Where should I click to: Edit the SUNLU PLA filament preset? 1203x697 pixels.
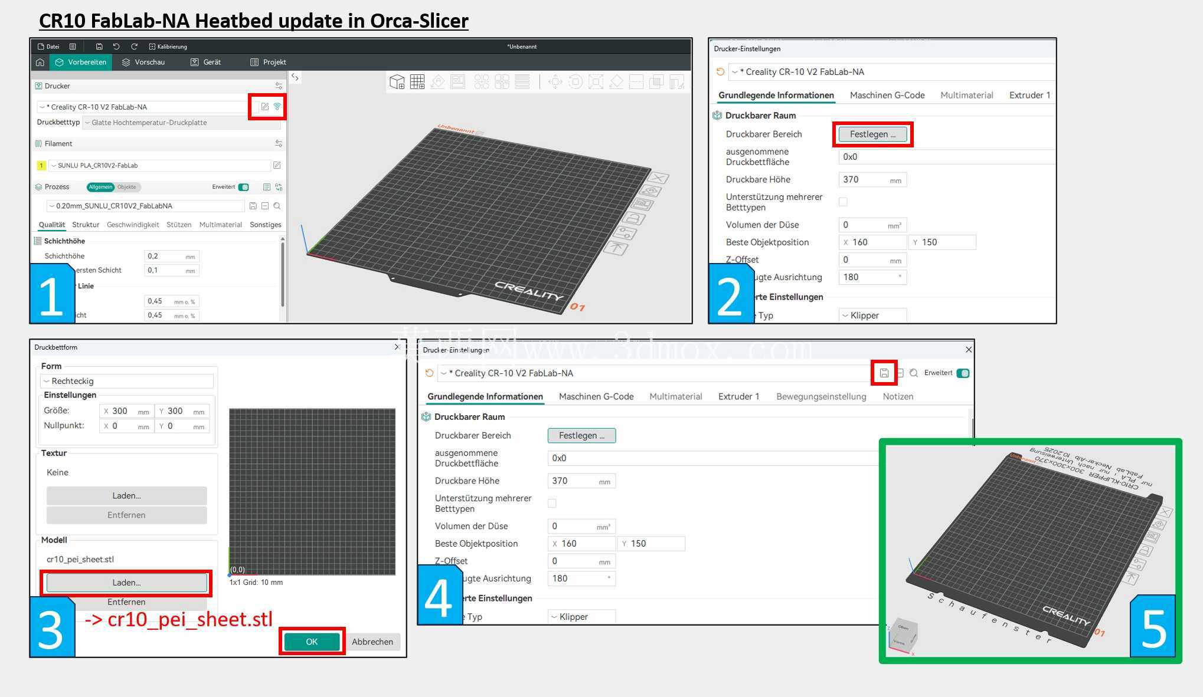(277, 166)
